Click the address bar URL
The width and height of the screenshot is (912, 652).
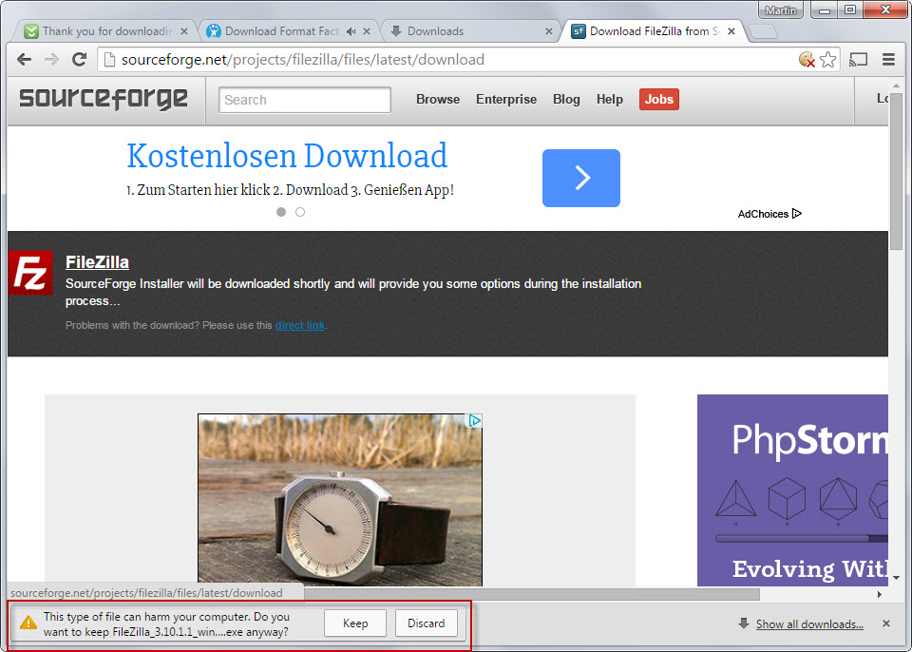(x=302, y=59)
